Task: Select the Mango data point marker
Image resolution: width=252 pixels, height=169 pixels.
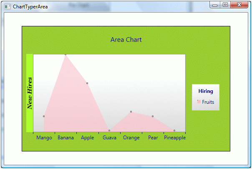Action: tap(44, 116)
